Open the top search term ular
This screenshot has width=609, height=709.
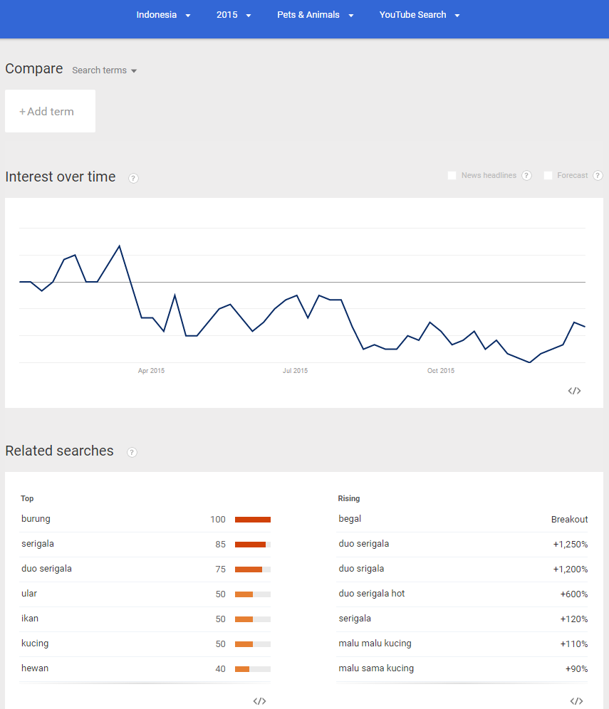click(29, 594)
